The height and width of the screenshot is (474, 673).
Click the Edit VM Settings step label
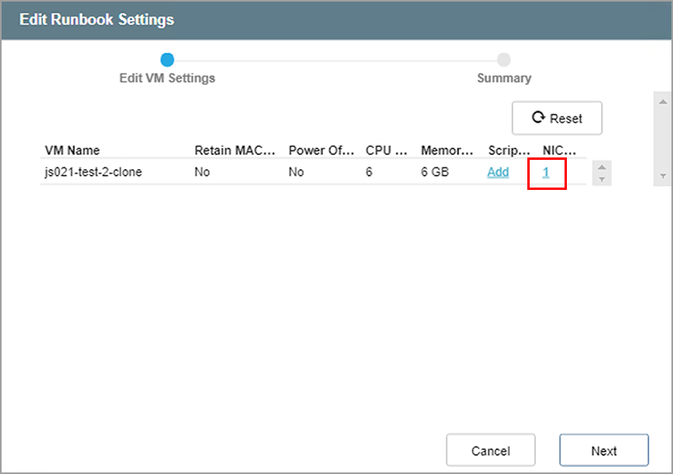167,78
